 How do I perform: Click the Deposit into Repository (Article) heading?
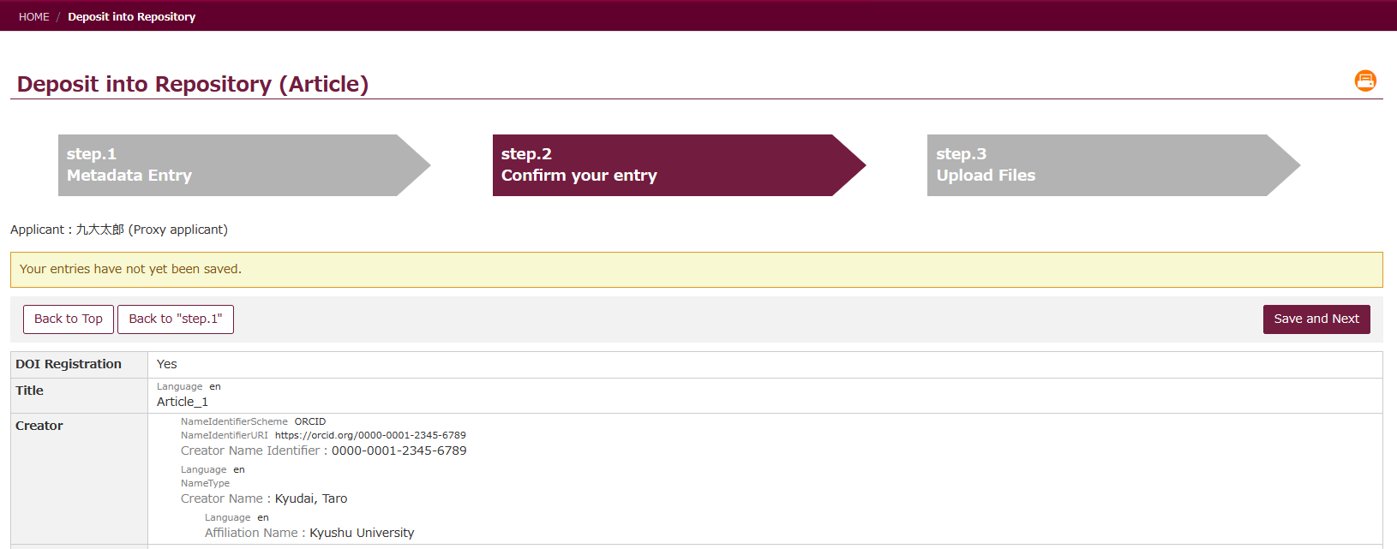pos(193,84)
